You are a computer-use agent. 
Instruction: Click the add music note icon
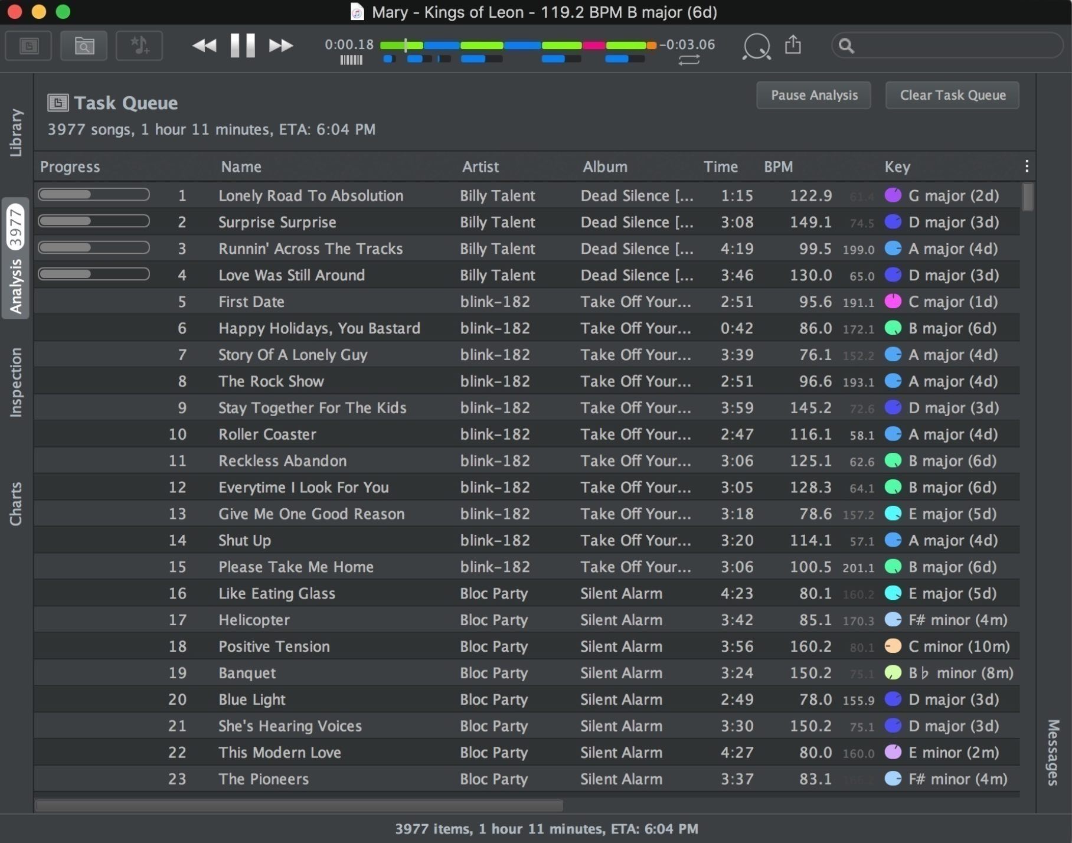pos(139,45)
